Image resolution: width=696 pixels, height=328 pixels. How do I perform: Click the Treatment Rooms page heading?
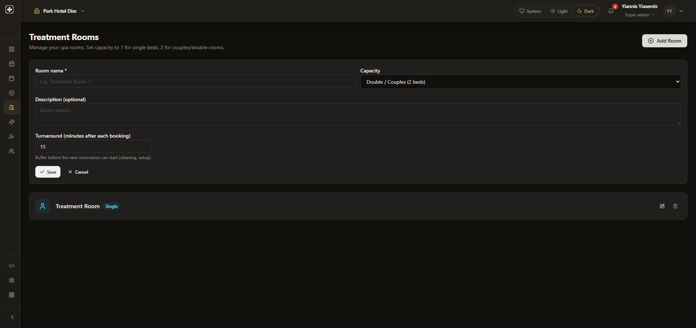[64, 37]
